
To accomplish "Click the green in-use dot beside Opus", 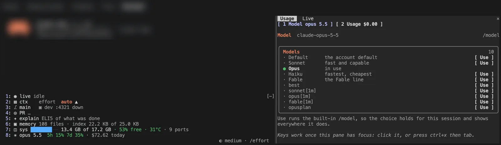I will pos(284,69).
